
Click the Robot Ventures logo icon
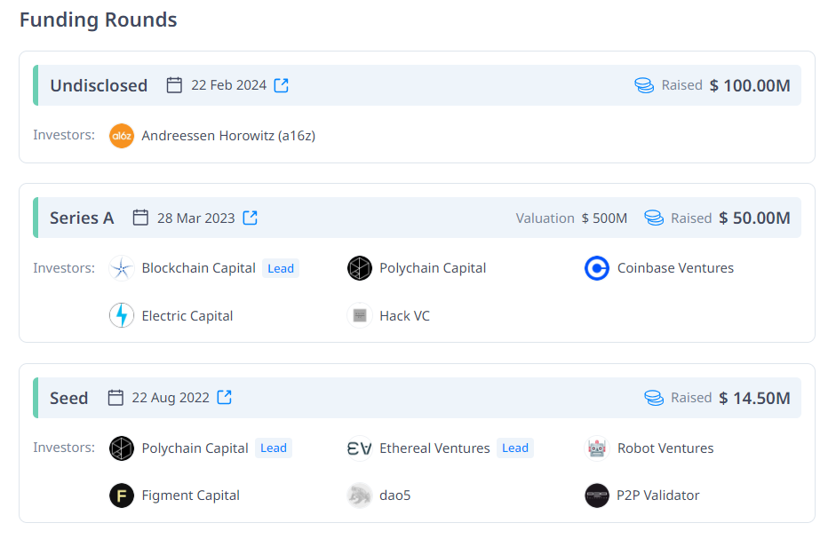click(x=597, y=448)
